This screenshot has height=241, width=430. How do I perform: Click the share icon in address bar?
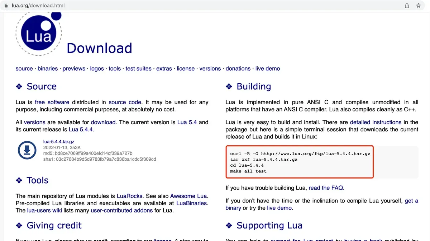click(x=407, y=6)
